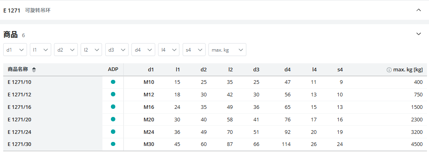Click the ADP dot for E 1271/10
The height and width of the screenshot is (152, 429).
click(x=113, y=82)
